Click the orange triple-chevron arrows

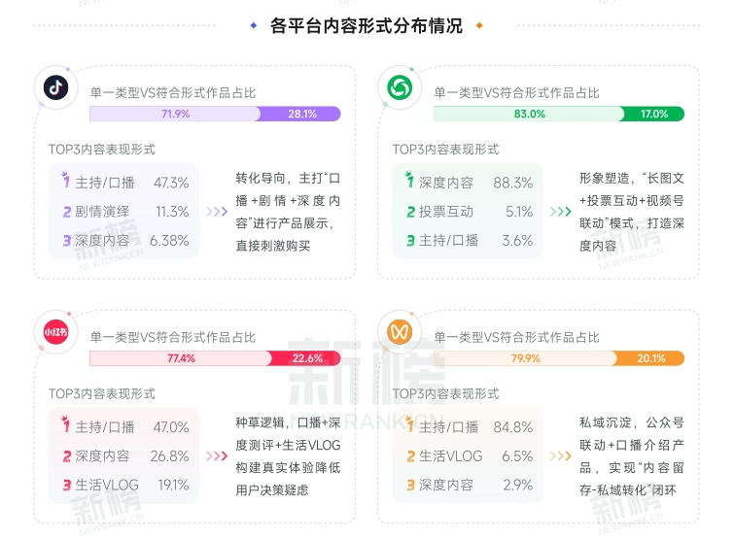[x=561, y=455]
